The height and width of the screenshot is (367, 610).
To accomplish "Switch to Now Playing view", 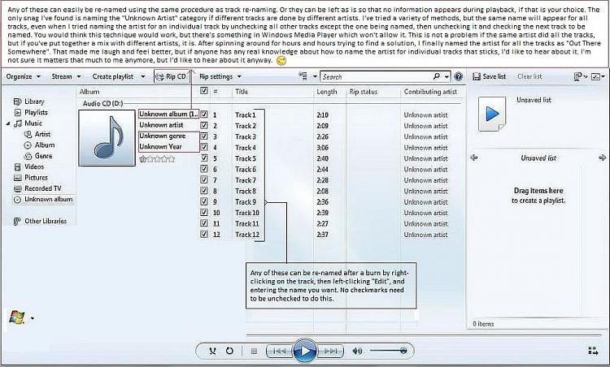I will [x=593, y=351].
